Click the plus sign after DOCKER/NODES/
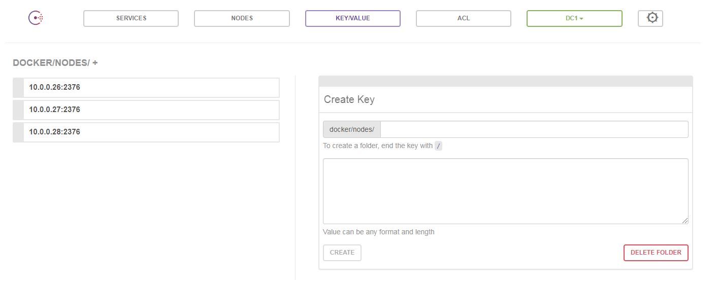Image resolution: width=718 pixels, height=285 pixels. [x=95, y=63]
